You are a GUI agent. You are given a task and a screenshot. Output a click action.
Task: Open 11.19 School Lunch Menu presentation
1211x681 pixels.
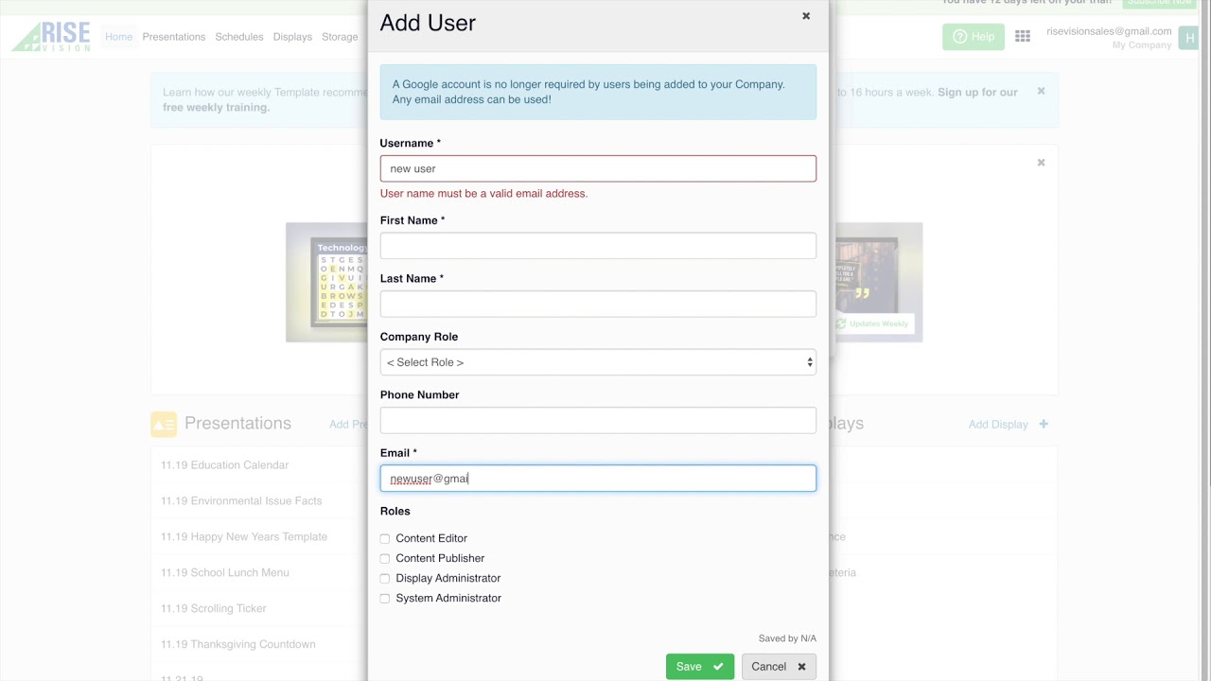[225, 573]
